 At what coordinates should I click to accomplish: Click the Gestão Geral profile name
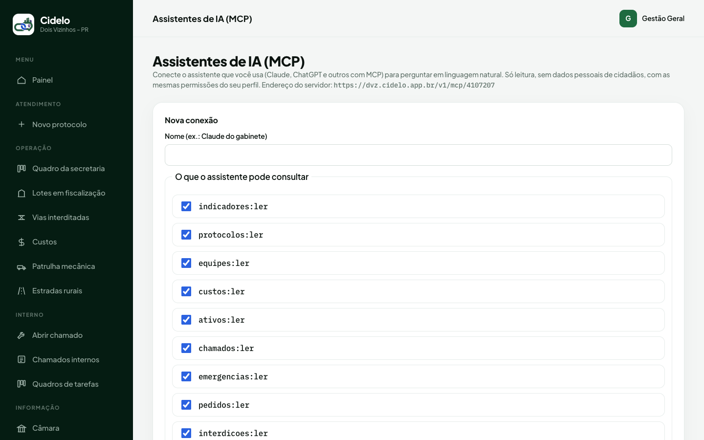[663, 19]
